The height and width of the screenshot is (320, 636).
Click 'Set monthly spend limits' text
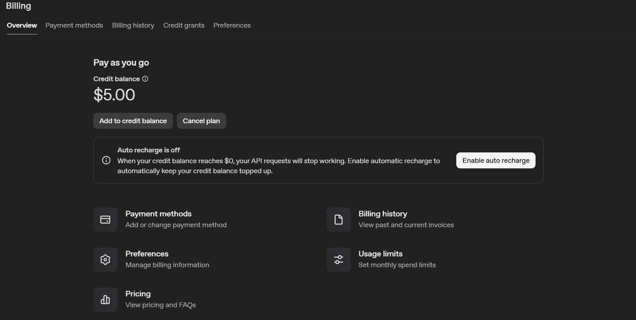pyautogui.click(x=397, y=265)
